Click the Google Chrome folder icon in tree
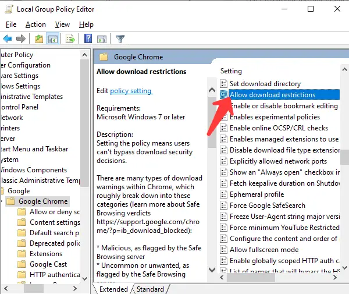This screenshot has width=349, height=294. click(10, 201)
